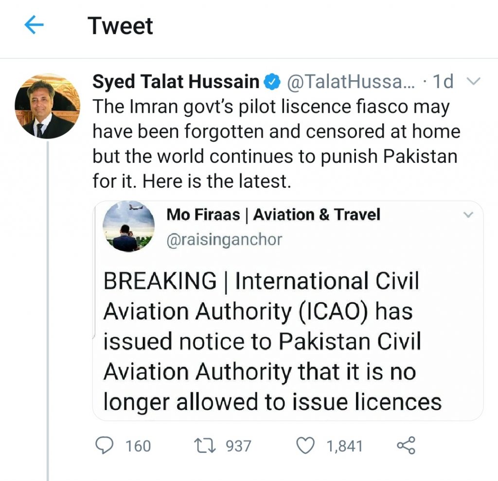Click the main tweet text about the licence fiasco
This screenshot has height=481, width=498.
[x=276, y=143]
